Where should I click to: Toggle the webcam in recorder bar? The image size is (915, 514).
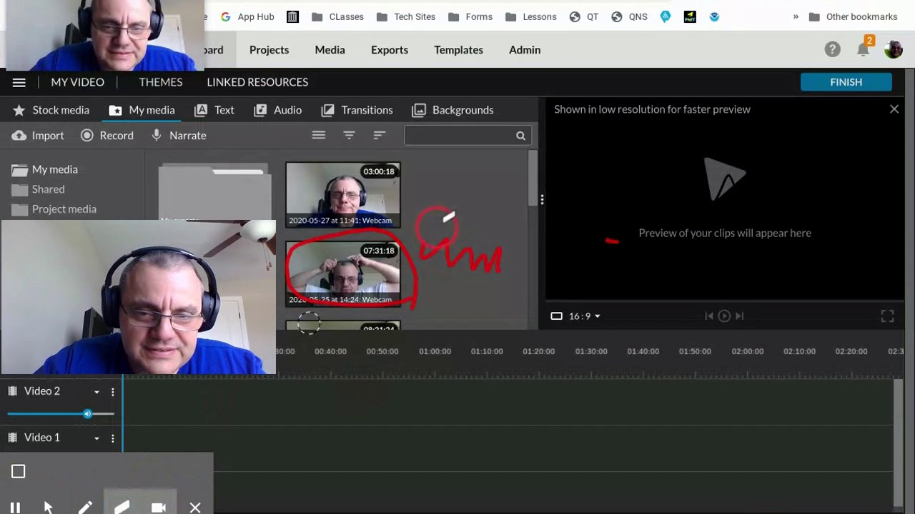(x=159, y=508)
